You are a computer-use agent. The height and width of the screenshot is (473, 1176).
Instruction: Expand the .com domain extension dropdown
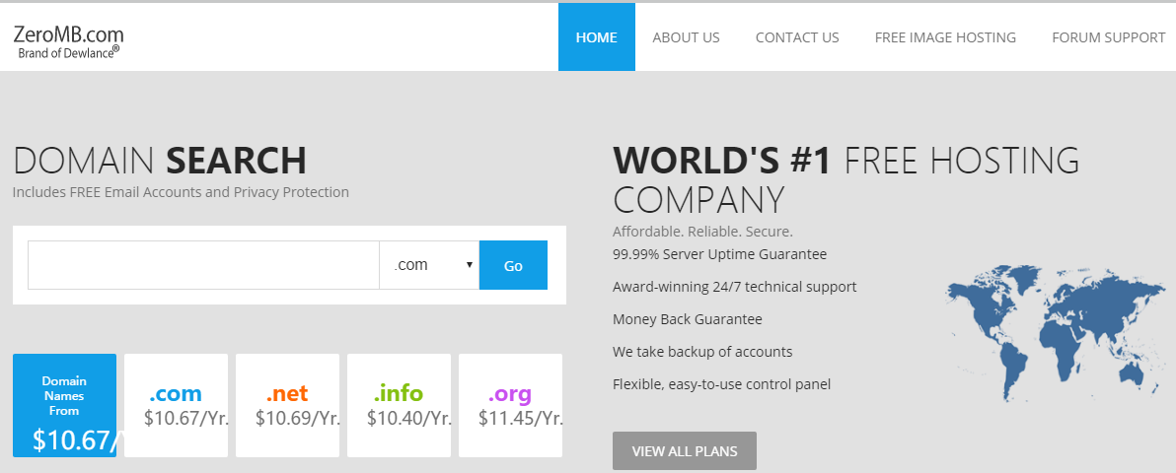(x=429, y=265)
